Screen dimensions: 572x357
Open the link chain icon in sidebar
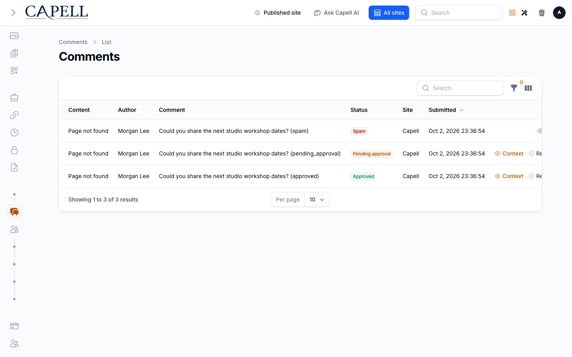pos(14,115)
